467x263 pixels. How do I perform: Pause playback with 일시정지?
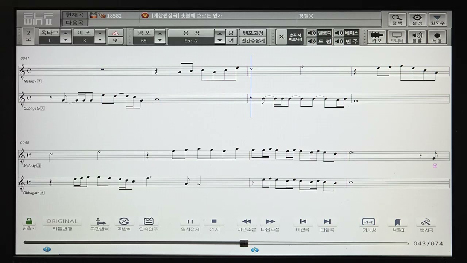(x=190, y=224)
